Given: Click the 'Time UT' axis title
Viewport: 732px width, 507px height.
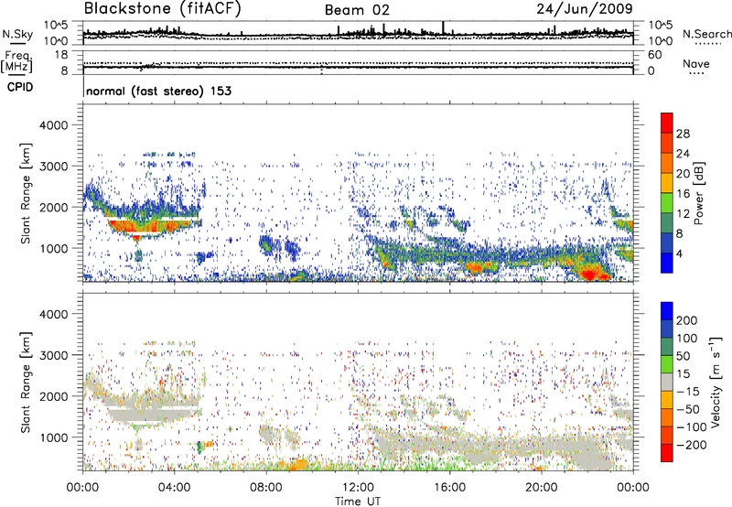Looking at the screenshot, I should click(x=358, y=502).
